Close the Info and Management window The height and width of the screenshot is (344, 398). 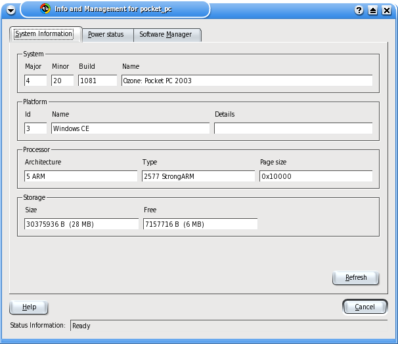386,10
